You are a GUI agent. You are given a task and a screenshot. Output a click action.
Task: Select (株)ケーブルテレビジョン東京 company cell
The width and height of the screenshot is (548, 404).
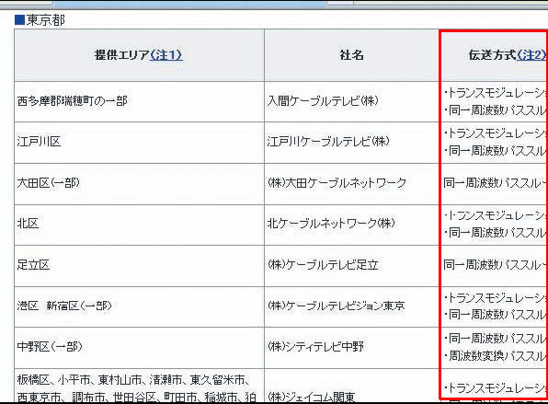click(x=351, y=306)
